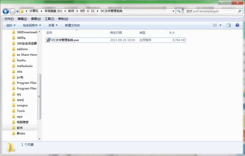This screenshot has width=245, height=156.
Task: Open the view options dropdown arrow
Action: [x=220, y=25]
